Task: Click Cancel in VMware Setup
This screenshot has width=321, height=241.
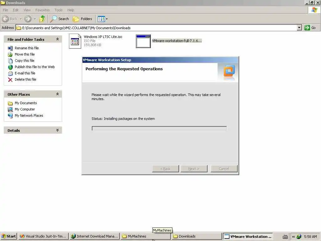Action: 224,169
